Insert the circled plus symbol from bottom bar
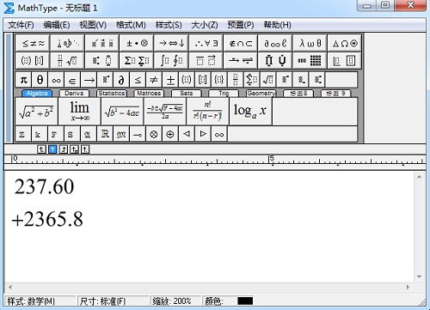 coord(170,134)
